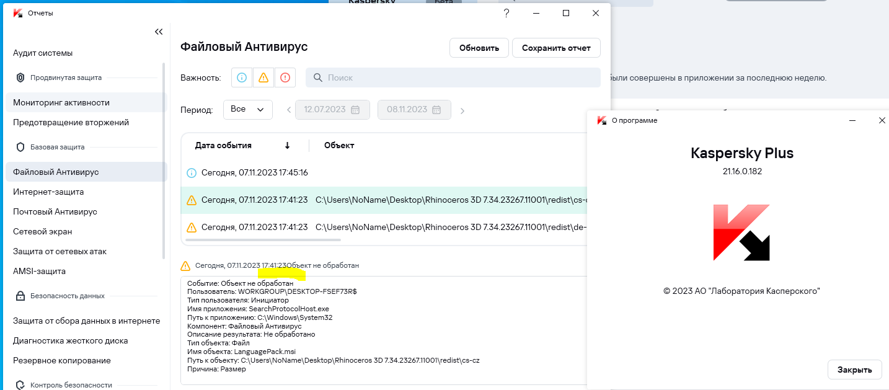The width and height of the screenshot is (889, 390).
Task: Select Файловый Антивирус in sidebar
Action: (86, 172)
